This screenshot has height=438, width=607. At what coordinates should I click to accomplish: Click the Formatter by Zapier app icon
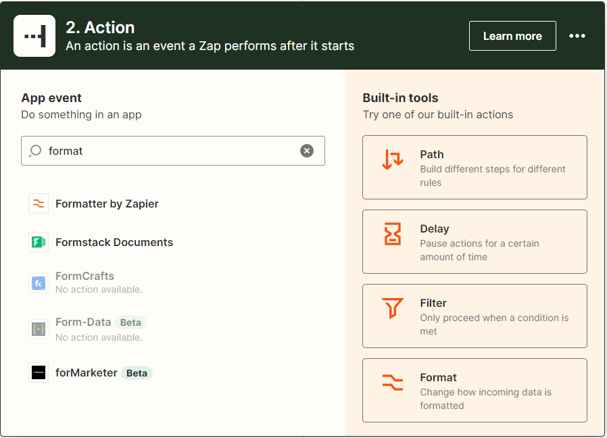(x=39, y=203)
